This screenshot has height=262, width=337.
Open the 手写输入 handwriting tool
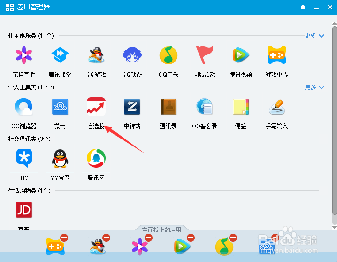[277, 107]
